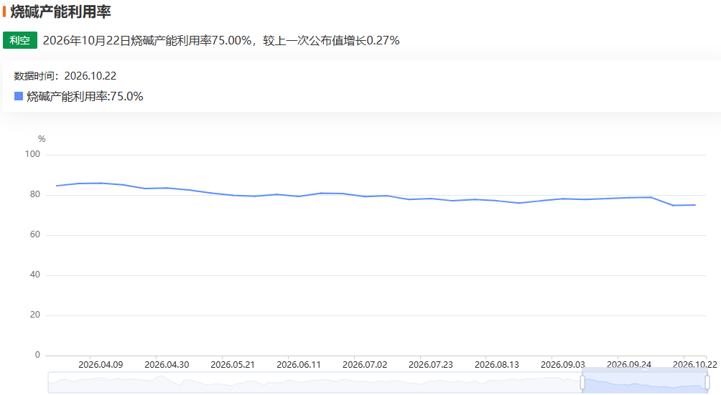721x395 pixels.
Task: Click the unselected left part of the overview slider
Action: click(315, 382)
